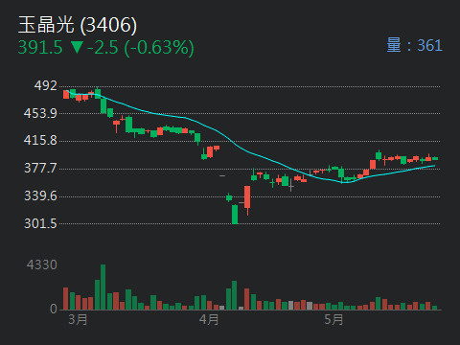The width and height of the screenshot is (460, 345).
Task: Click the 415.8 price axis label
Action: tap(40, 140)
